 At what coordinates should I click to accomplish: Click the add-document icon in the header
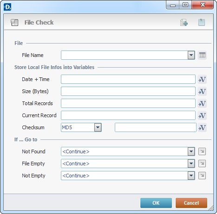click(184, 23)
